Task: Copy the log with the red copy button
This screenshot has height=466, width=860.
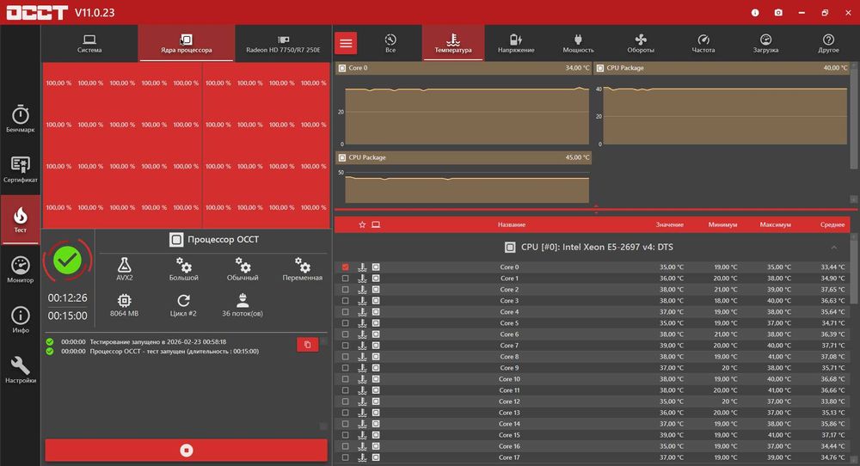Action: tap(308, 344)
